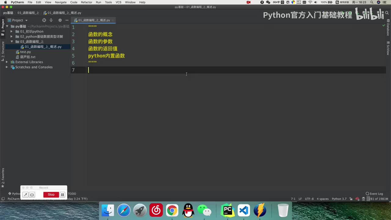
Task: Click tool windows quick-access icon in status bar
Action: coord(3,199)
